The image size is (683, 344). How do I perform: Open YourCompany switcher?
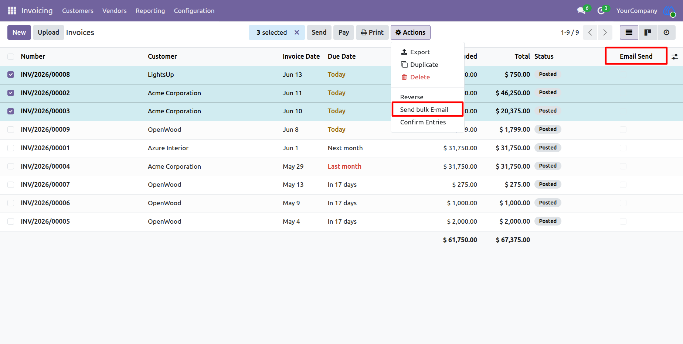click(x=636, y=11)
